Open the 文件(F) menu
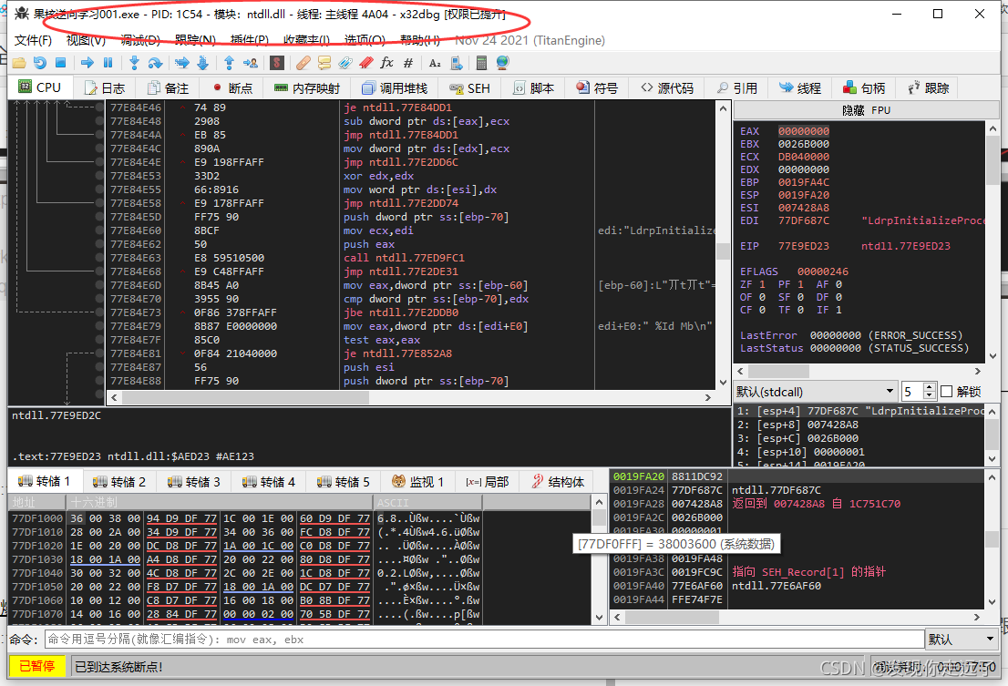 point(34,40)
